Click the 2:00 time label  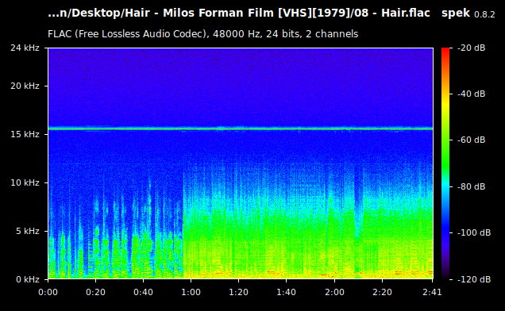click(334, 292)
